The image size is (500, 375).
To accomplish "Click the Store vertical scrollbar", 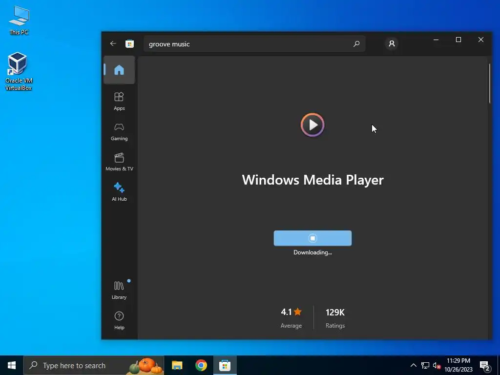I will 490,83.
